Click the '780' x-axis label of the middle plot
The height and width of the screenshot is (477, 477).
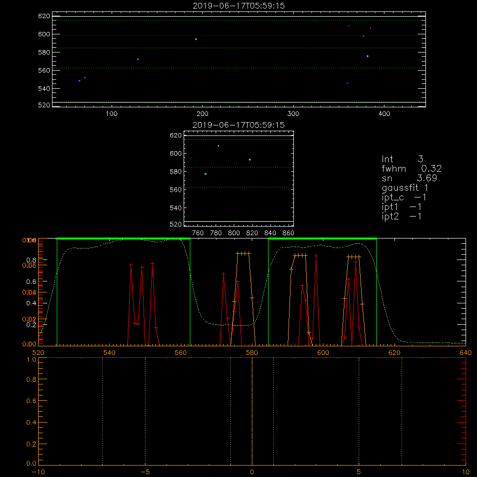pyautogui.click(x=216, y=233)
